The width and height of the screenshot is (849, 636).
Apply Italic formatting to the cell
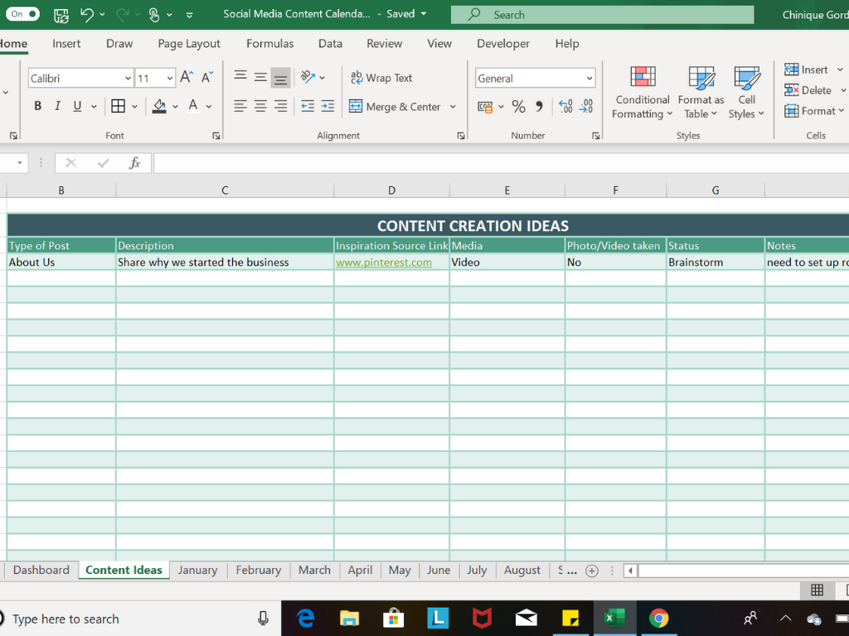(x=57, y=106)
